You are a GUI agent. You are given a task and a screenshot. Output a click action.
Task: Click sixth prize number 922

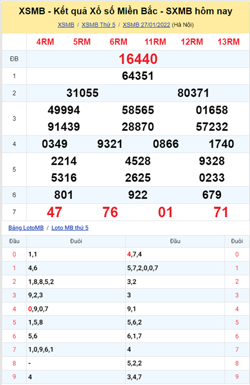coord(138,195)
